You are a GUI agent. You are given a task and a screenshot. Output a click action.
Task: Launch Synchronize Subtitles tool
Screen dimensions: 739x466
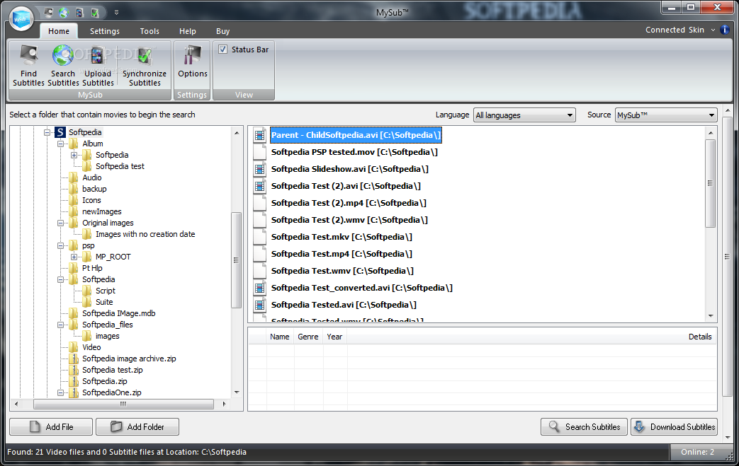[x=145, y=66]
